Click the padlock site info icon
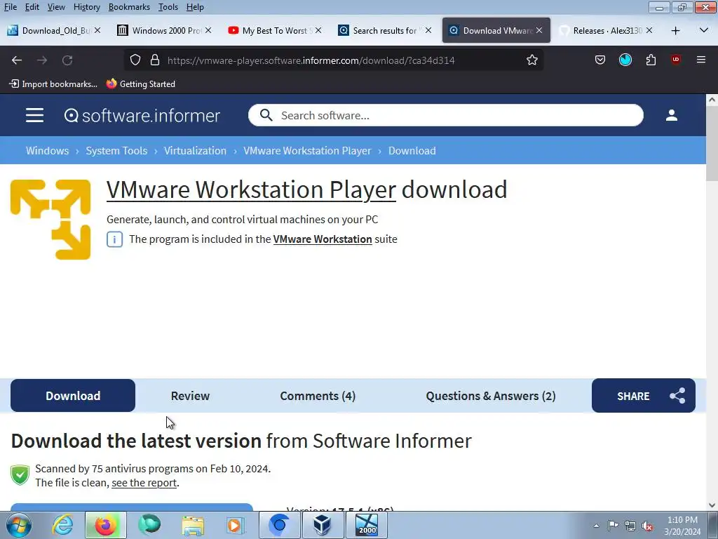Screen dimensions: 718x539 [x=155, y=60]
